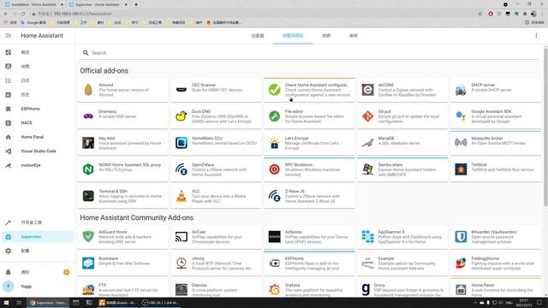548x308 pixels.
Task: Open the Windows Start menu
Action: [x=6, y=303]
